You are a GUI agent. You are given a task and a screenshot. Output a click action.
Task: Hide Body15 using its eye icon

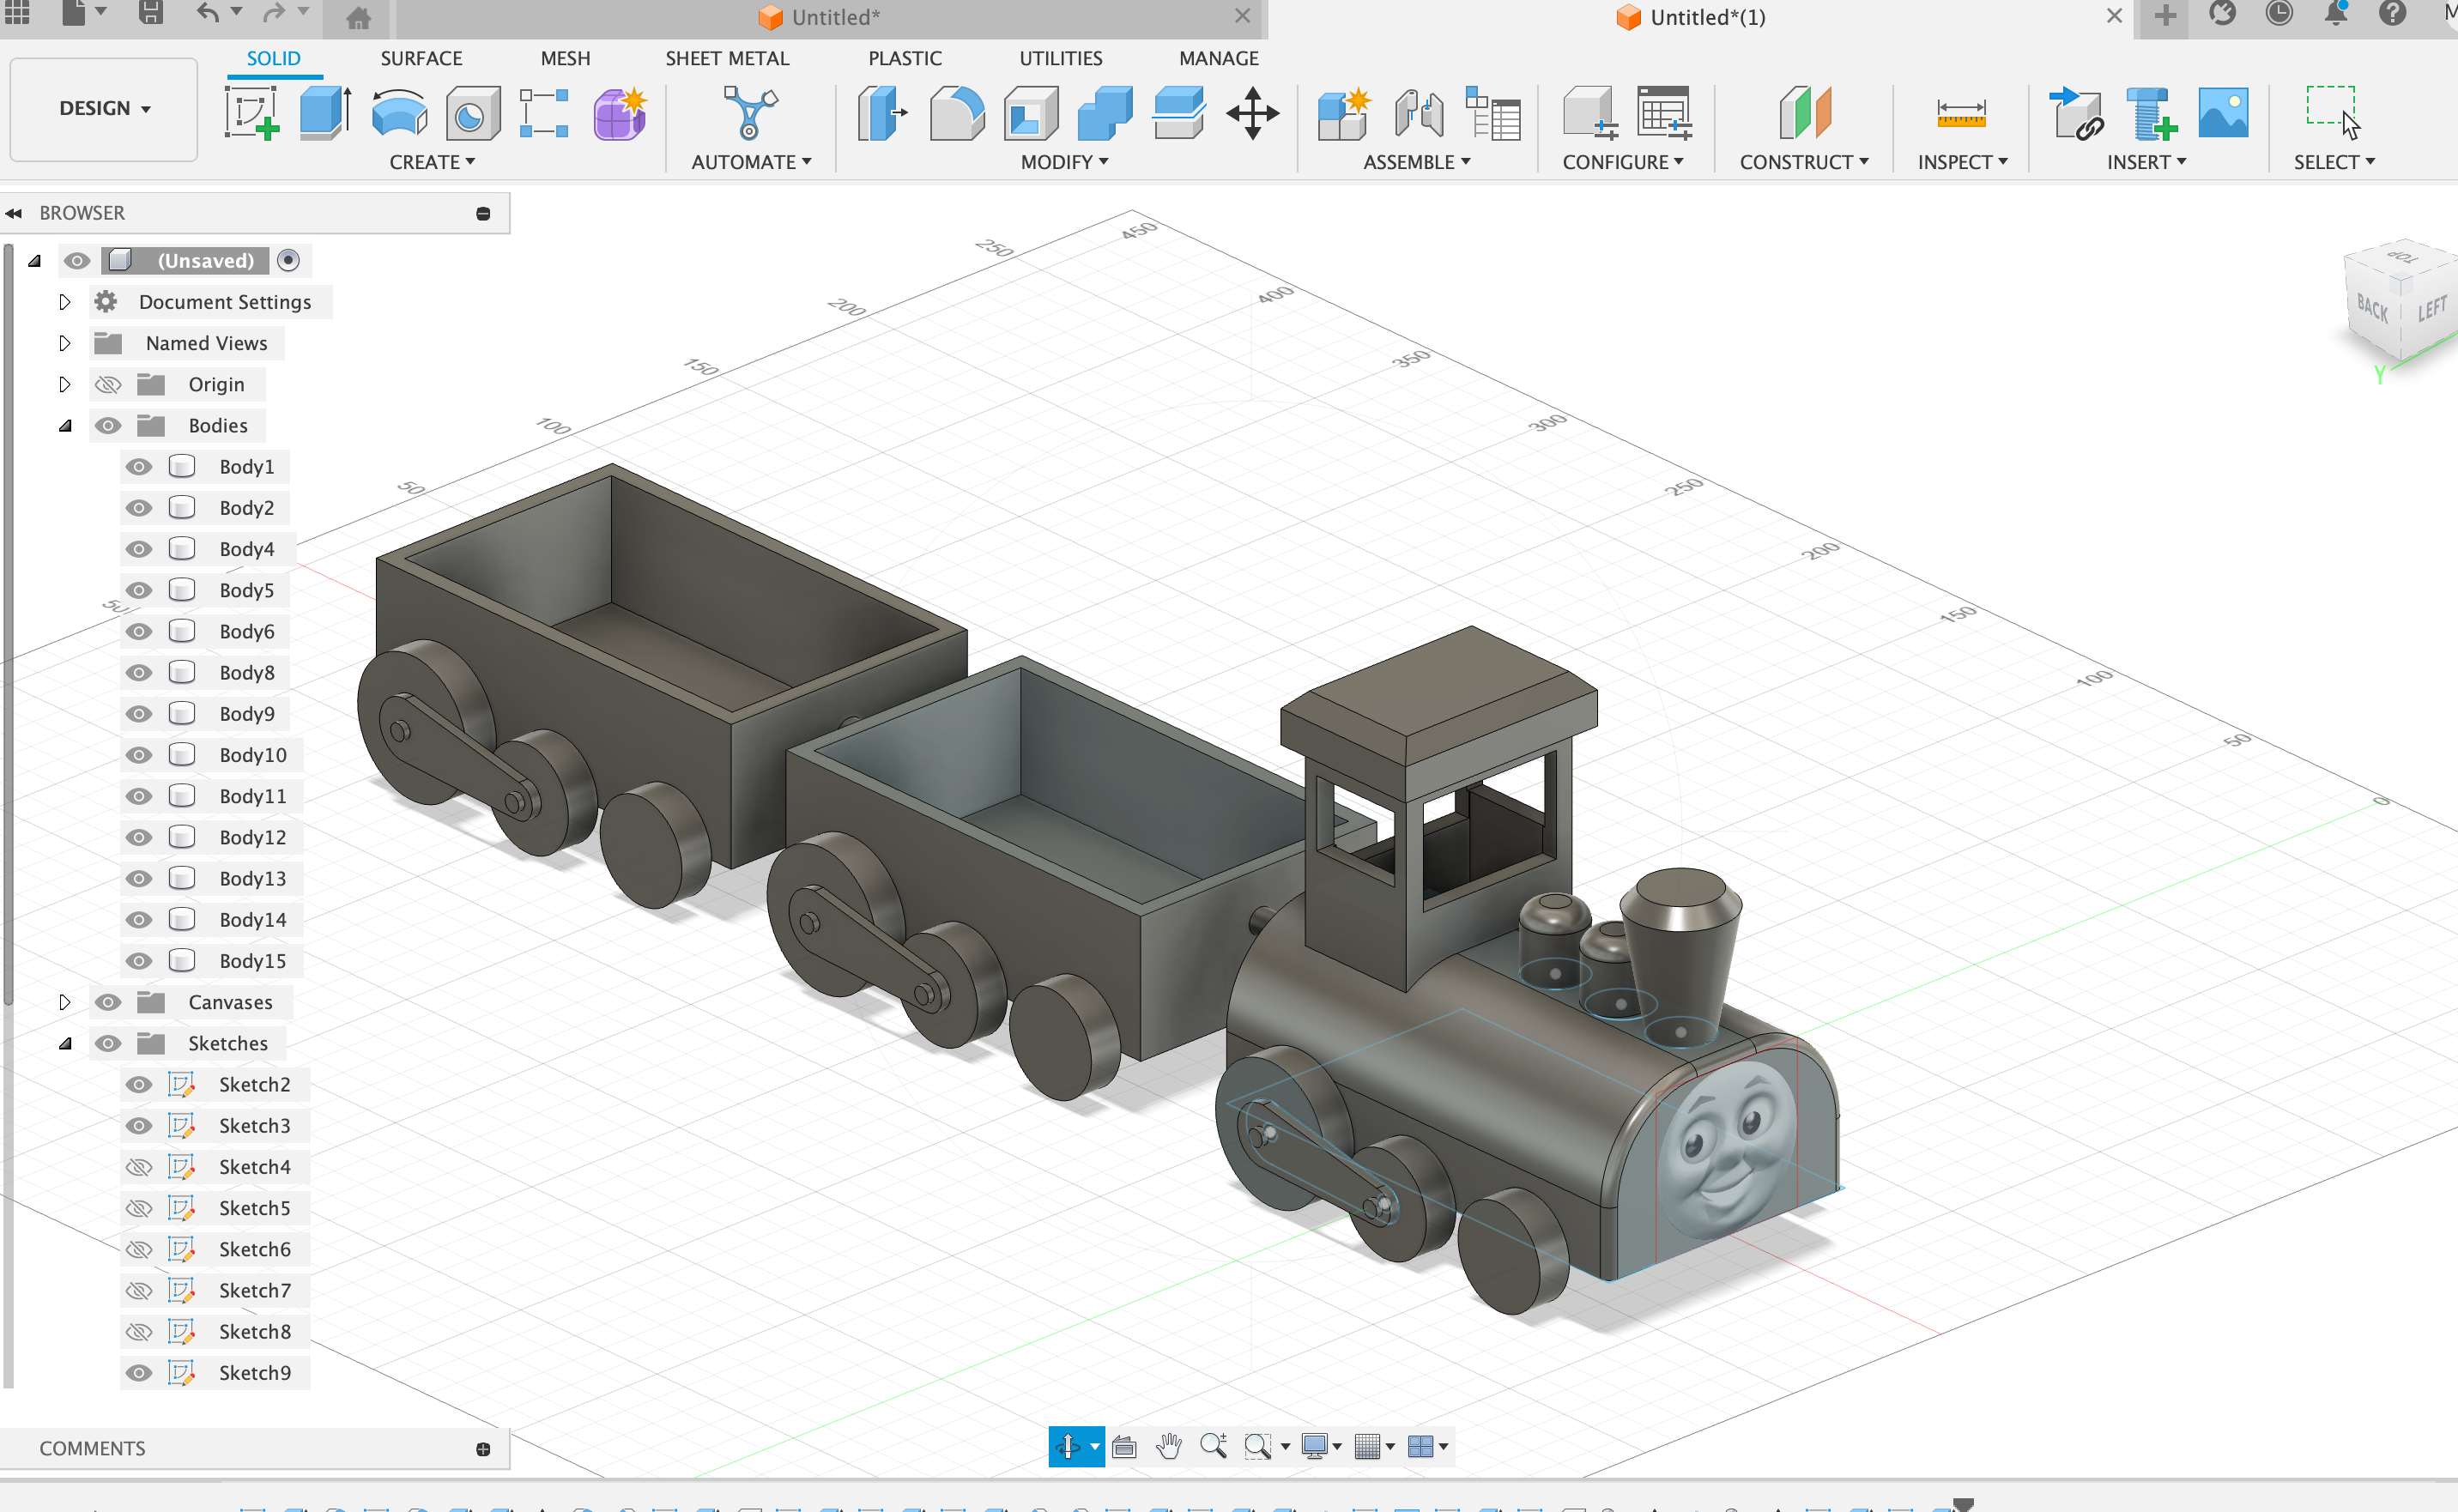tap(139, 961)
